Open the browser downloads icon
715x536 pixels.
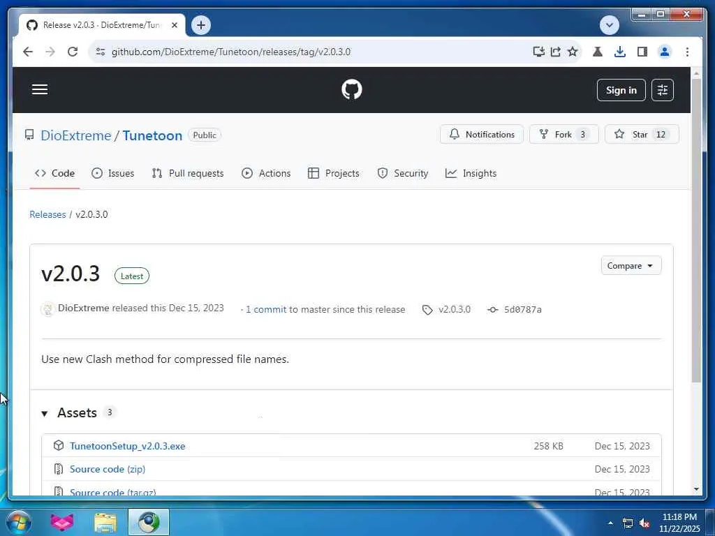click(x=620, y=52)
